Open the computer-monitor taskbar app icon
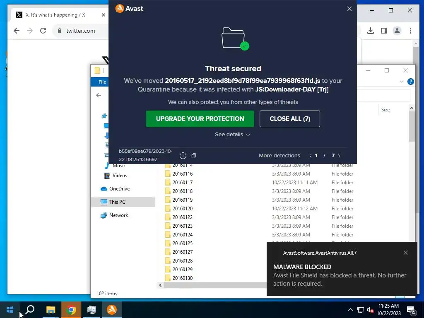424x318 pixels. click(92, 310)
